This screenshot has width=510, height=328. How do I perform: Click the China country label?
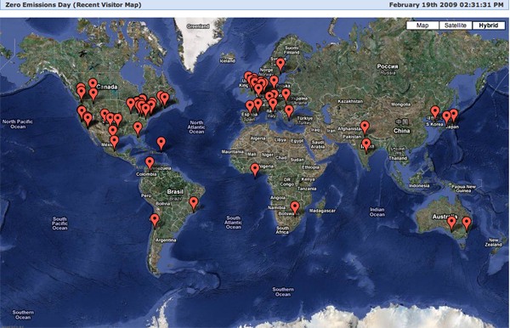click(402, 131)
